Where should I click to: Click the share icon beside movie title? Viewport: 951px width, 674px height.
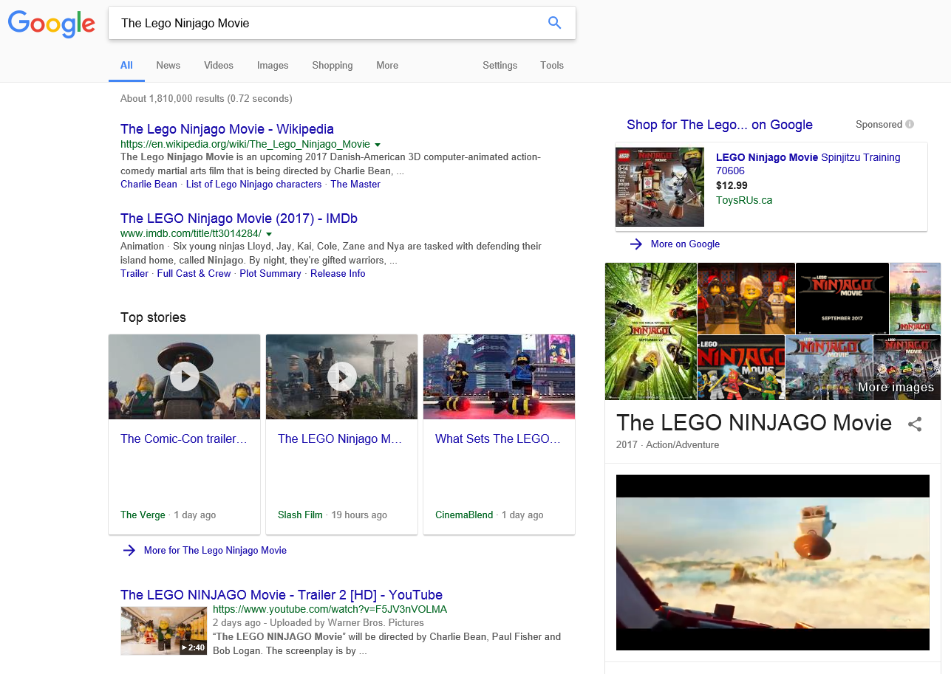pyautogui.click(x=915, y=424)
